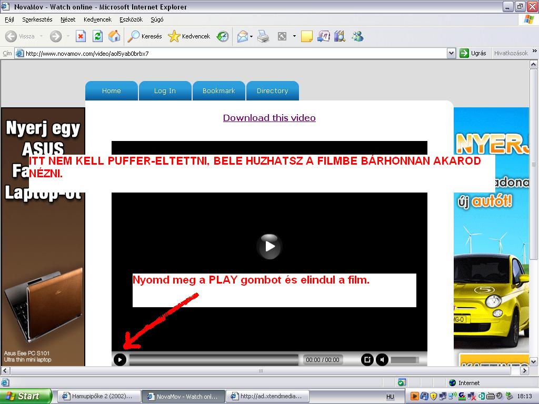Click the small play button in player bar

[x=120, y=360]
